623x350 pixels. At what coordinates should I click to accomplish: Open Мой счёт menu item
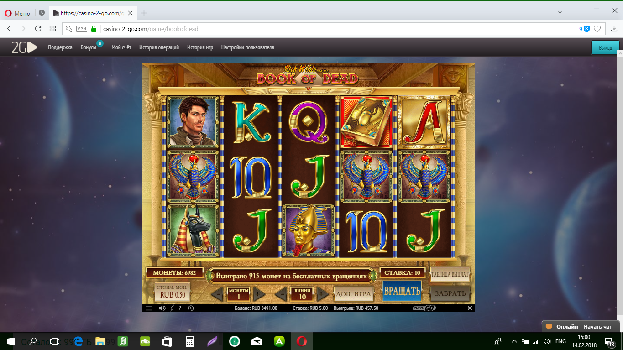tap(121, 47)
